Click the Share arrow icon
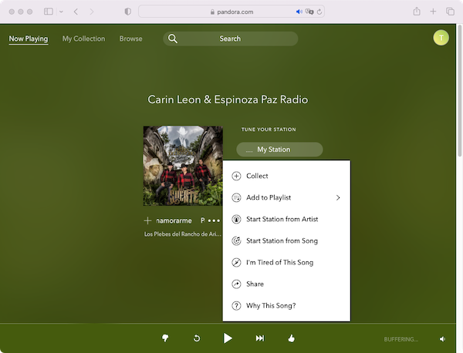 pyautogui.click(x=236, y=284)
